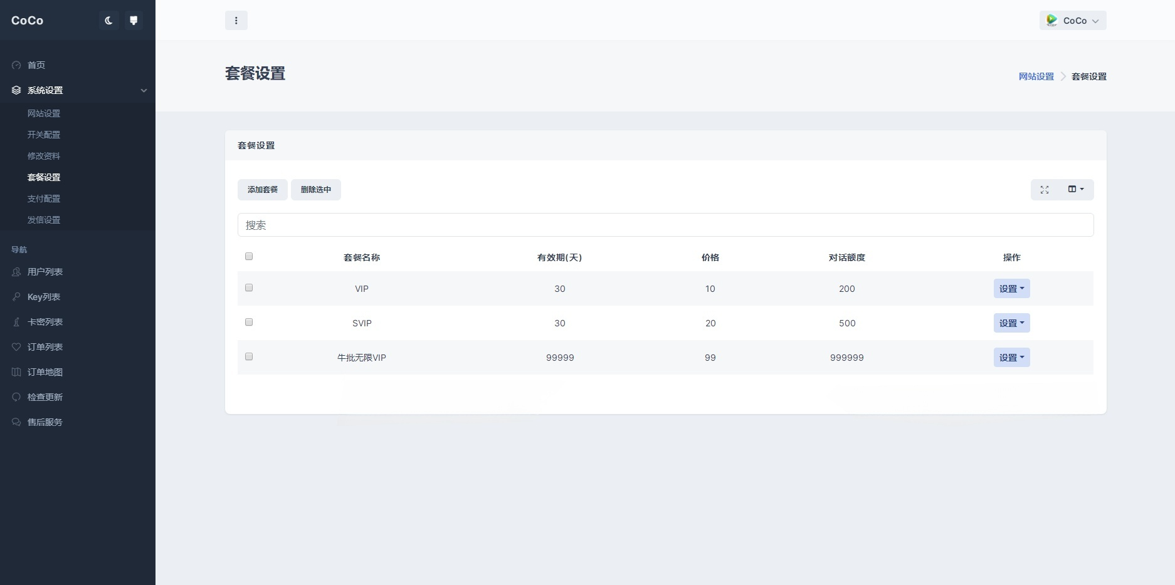The width and height of the screenshot is (1175, 585).
Task: Follow the 网站设置 breadcrumb link
Action: pyautogui.click(x=1036, y=76)
